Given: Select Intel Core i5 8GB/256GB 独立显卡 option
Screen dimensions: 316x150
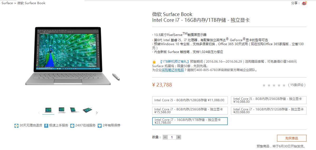Looking at the screenshot, I should tap(269, 100).
